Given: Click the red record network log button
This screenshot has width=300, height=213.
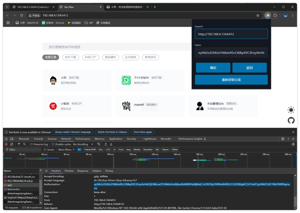Looking at the screenshot, I should click(6, 144).
